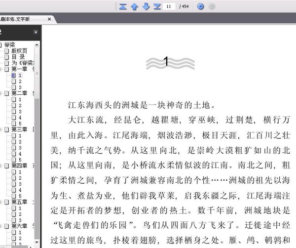Image resolution: width=296 pixels, height=248 pixels.
Task: Select section 1 under 第六章
Action: 20,233
